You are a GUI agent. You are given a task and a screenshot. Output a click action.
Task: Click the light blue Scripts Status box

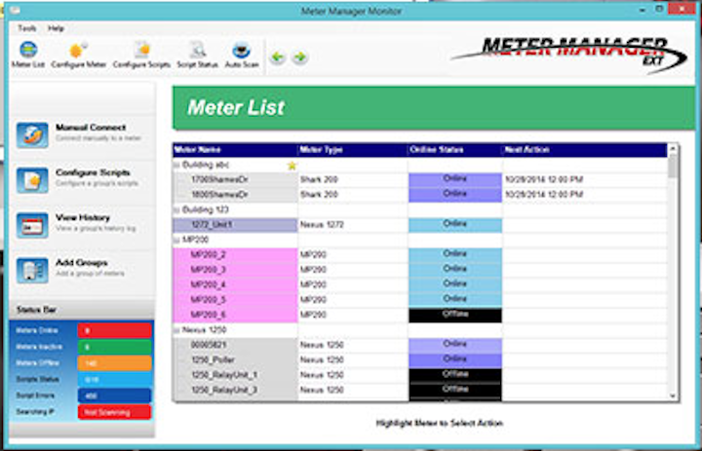[115, 380]
